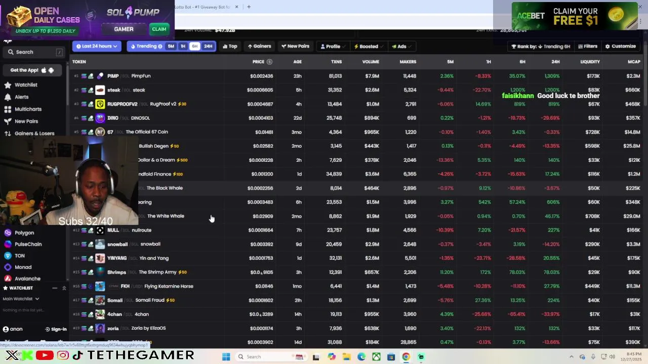This screenshot has height=364, width=648.
Task: Click Shrimps price $0.0₄9105
Action: pyautogui.click(x=261, y=272)
